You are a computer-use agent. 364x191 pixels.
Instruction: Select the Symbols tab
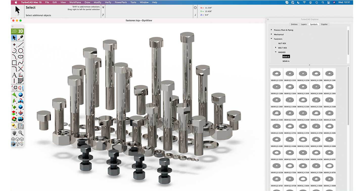314,24
